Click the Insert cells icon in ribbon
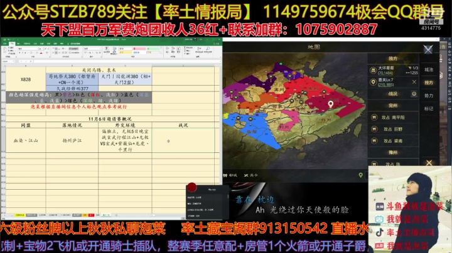Screen dimensions: 452x253 (168, 50)
